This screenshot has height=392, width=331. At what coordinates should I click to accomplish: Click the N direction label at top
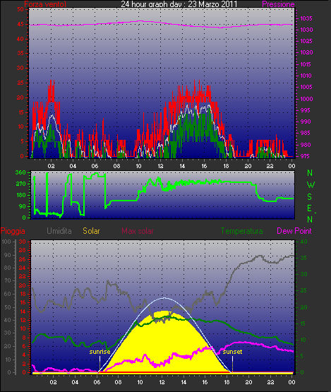click(x=310, y=173)
